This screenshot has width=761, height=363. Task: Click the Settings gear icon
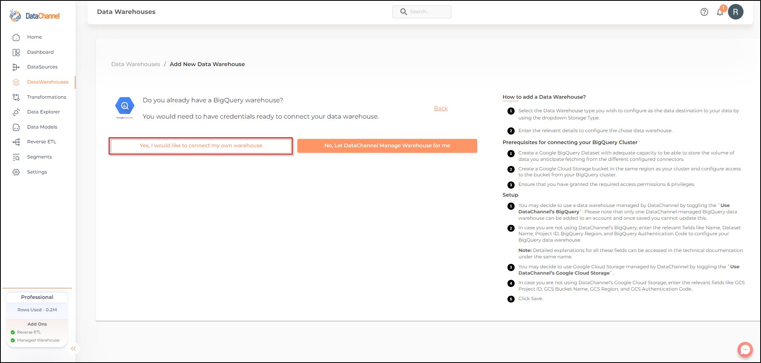[16, 172]
